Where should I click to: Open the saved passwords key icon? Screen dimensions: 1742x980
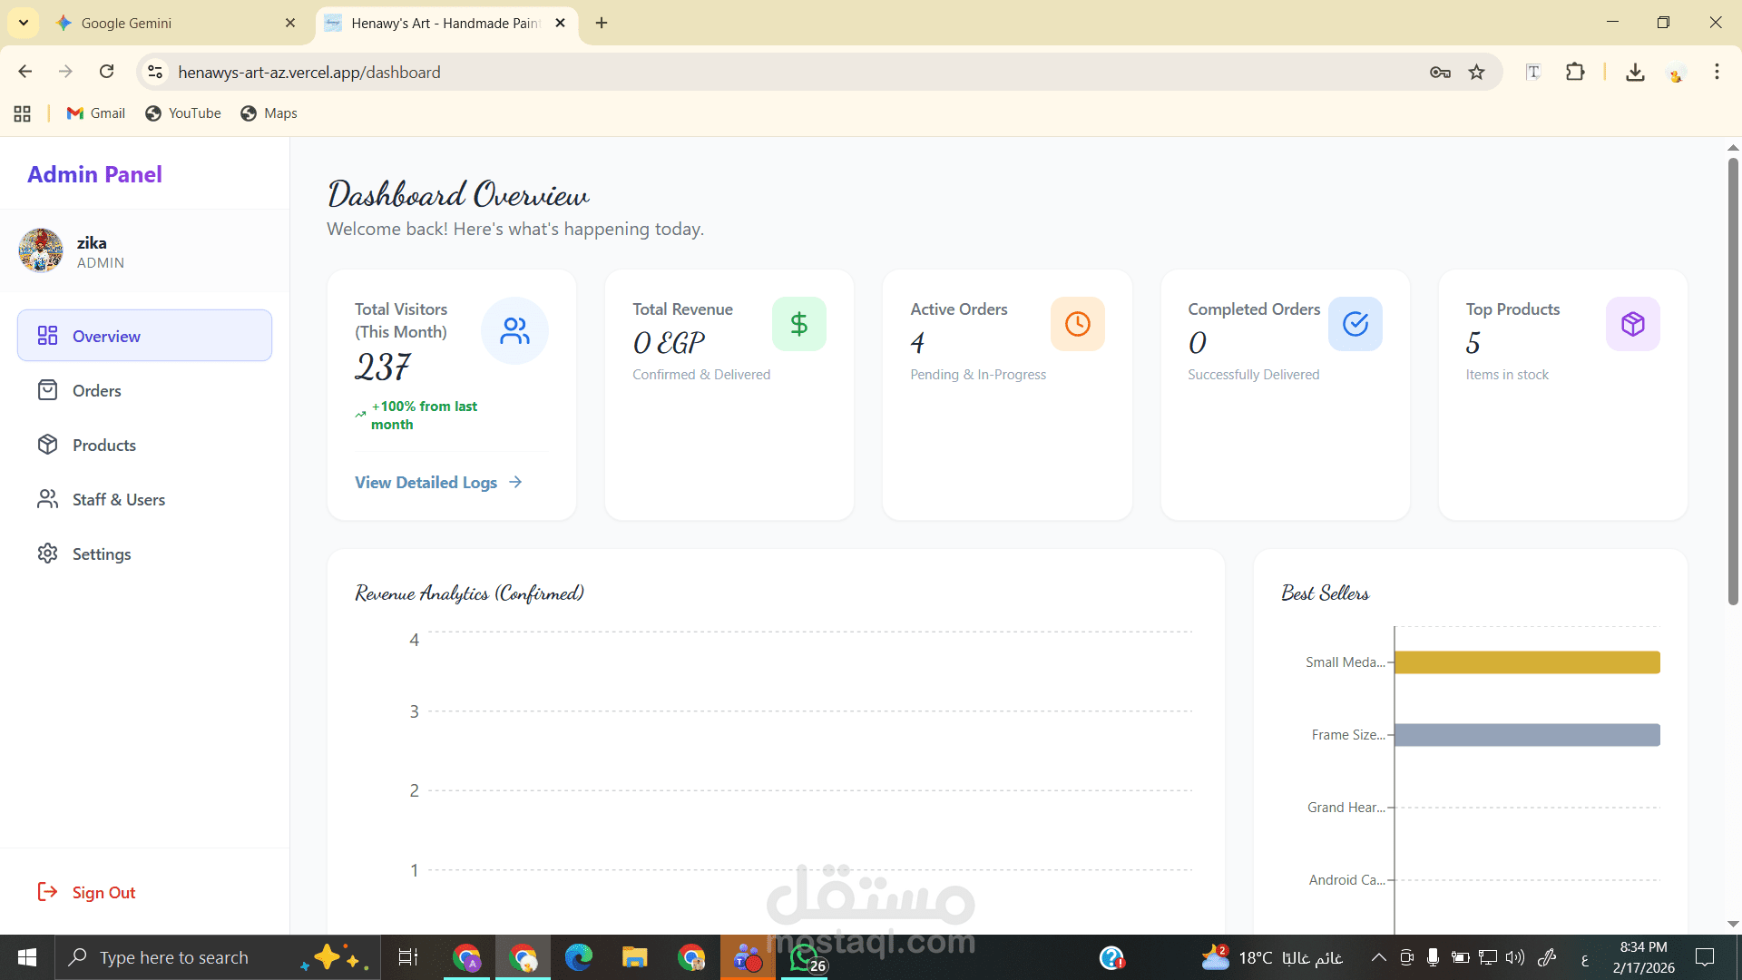click(x=1440, y=73)
